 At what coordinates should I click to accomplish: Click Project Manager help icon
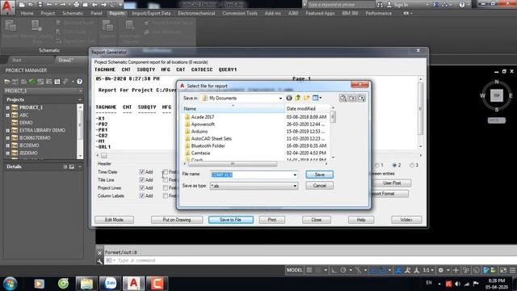pos(79,82)
